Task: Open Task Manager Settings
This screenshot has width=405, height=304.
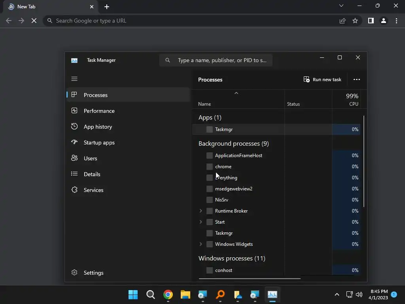Action: point(129,273)
